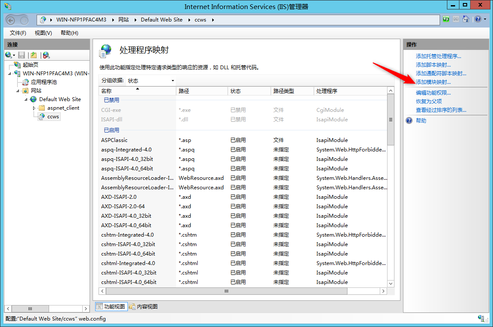Click the refresh page icon in address bar
Viewport: 493px width, 327px height.
click(x=446, y=19)
